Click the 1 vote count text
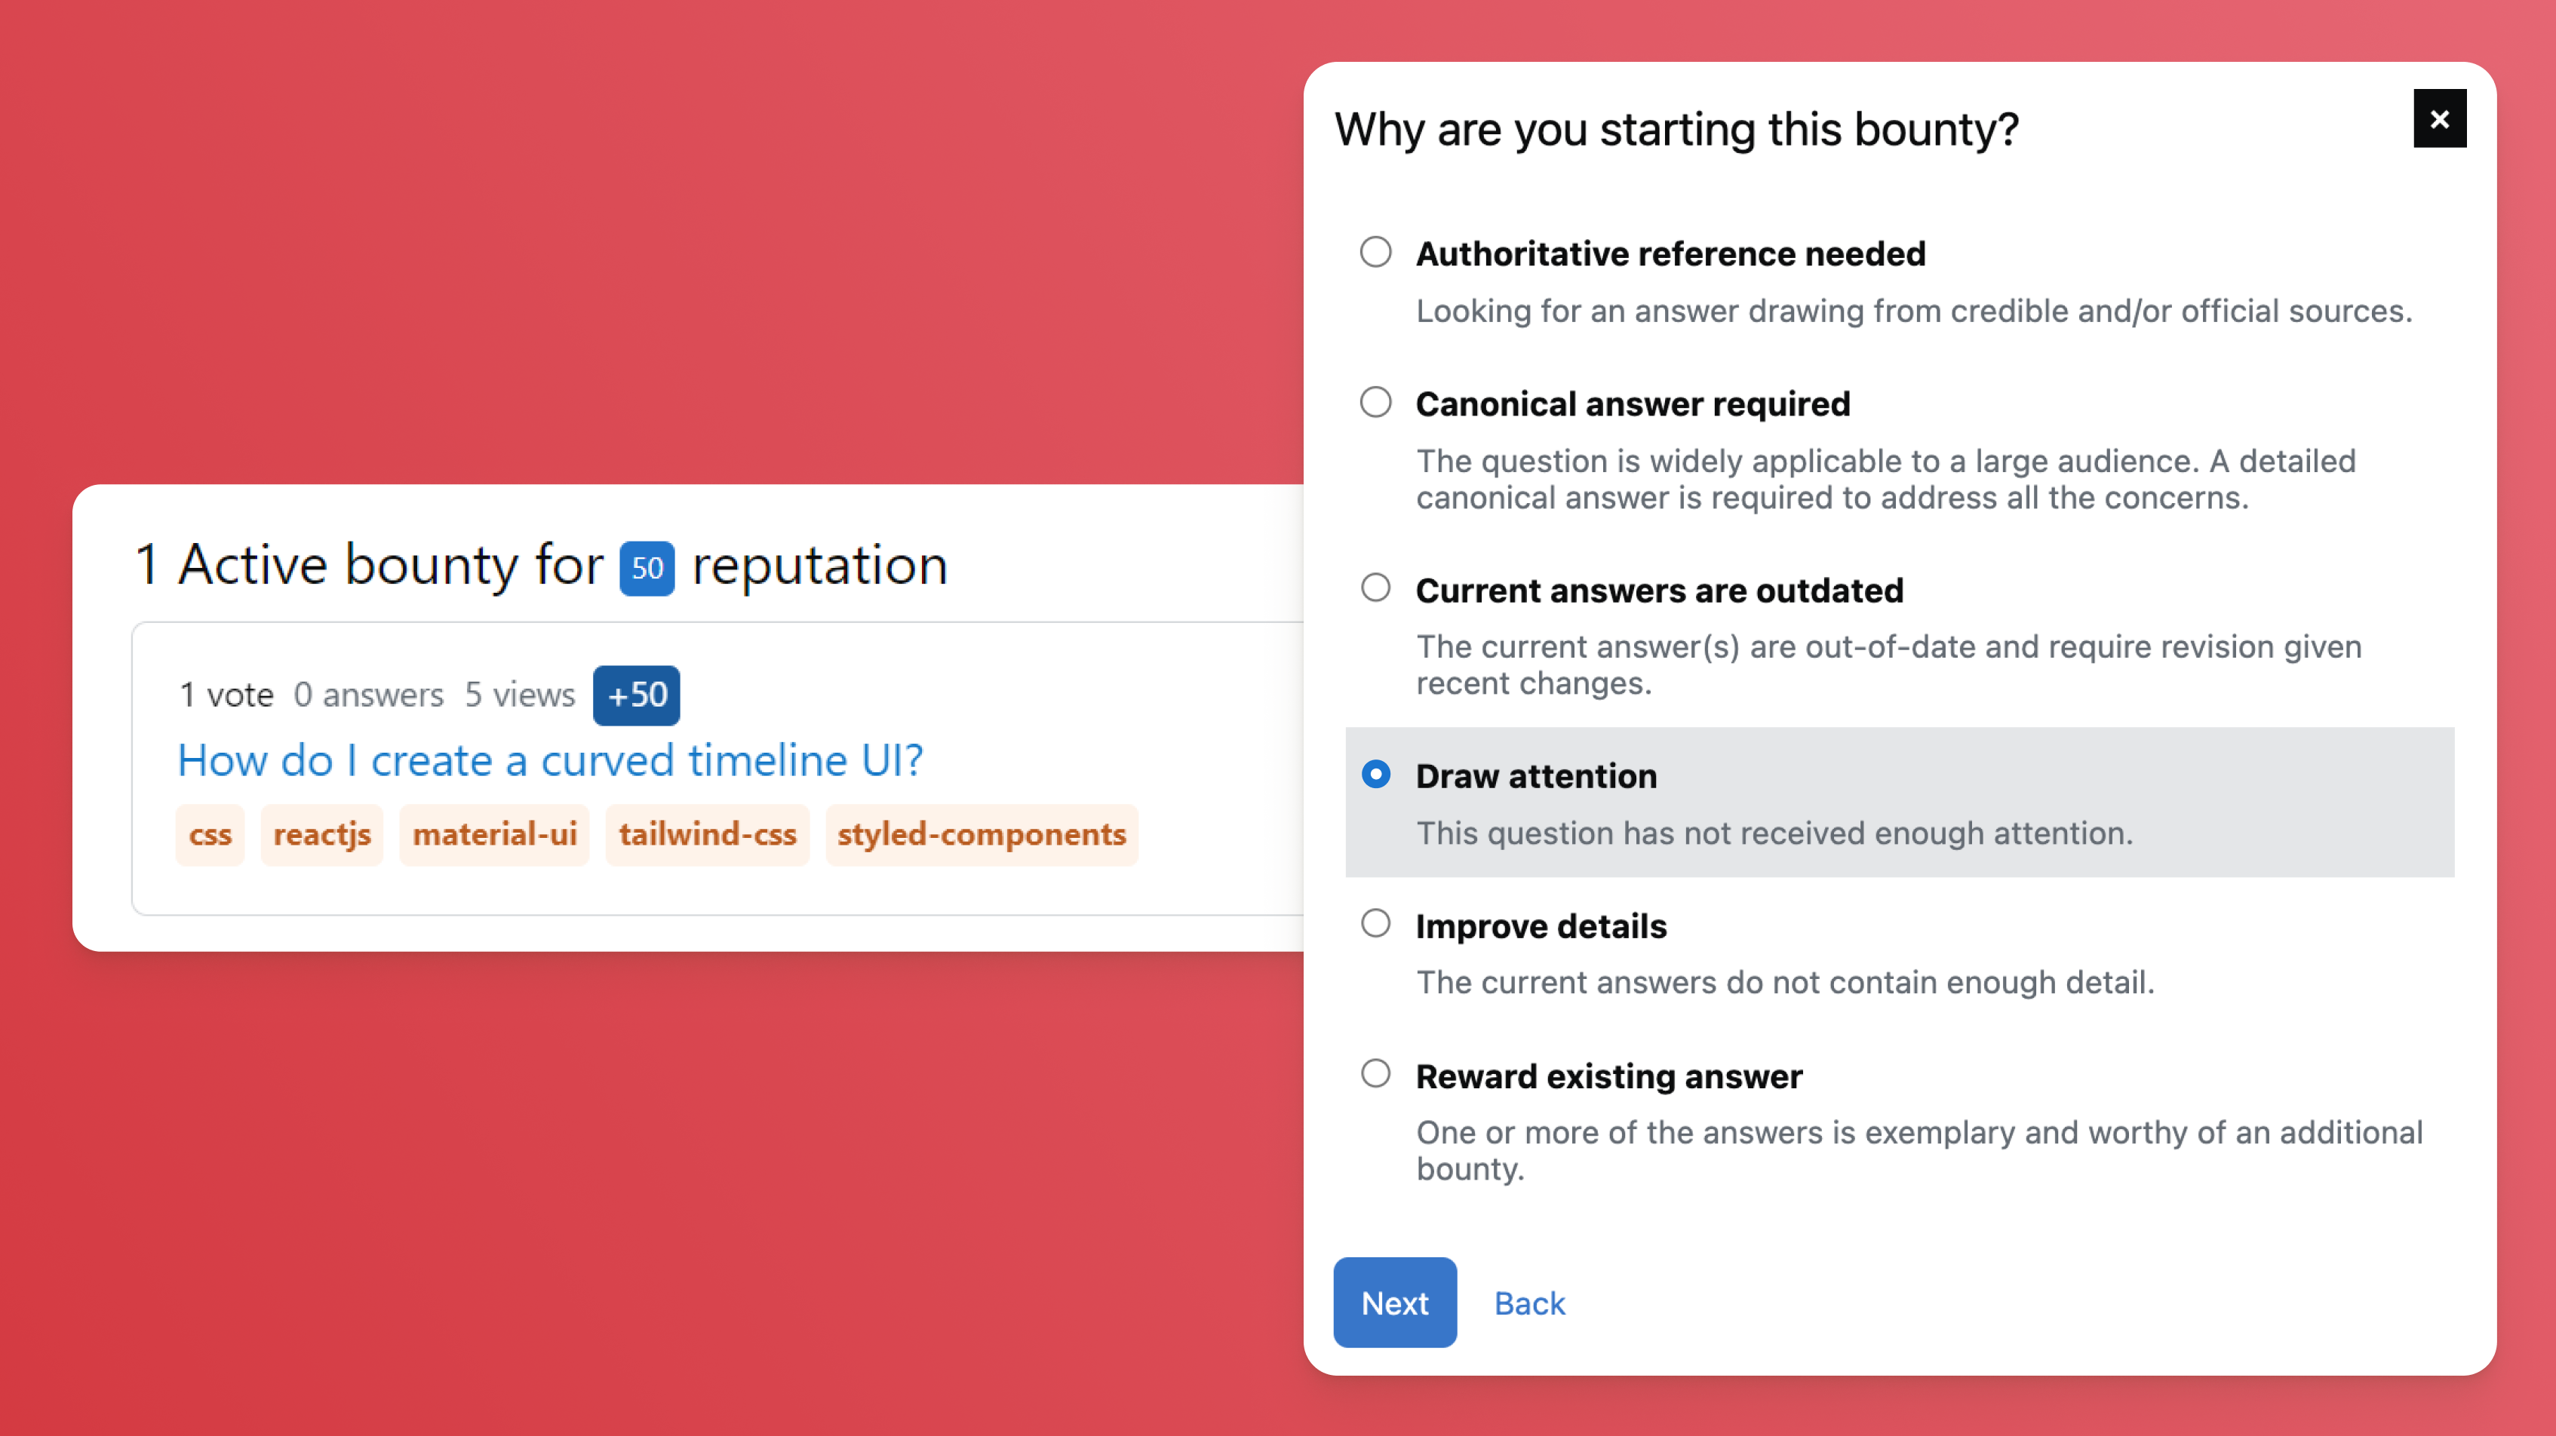 pyautogui.click(x=226, y=695)
